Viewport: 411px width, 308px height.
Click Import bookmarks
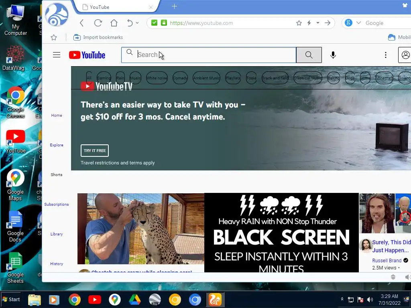point(98,37)
